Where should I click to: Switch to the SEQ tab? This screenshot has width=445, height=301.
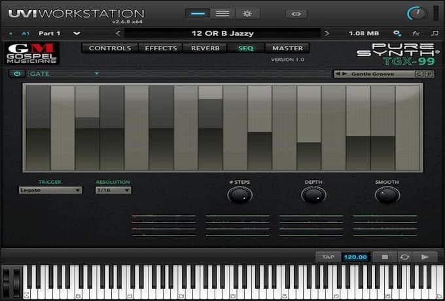[246, 48]
